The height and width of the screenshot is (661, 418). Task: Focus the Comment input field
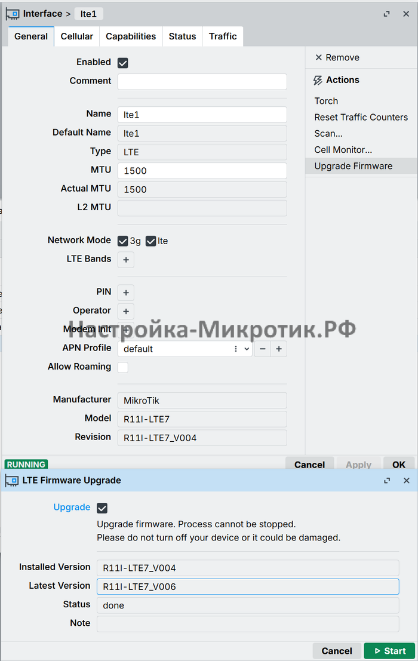click(202, 82)
